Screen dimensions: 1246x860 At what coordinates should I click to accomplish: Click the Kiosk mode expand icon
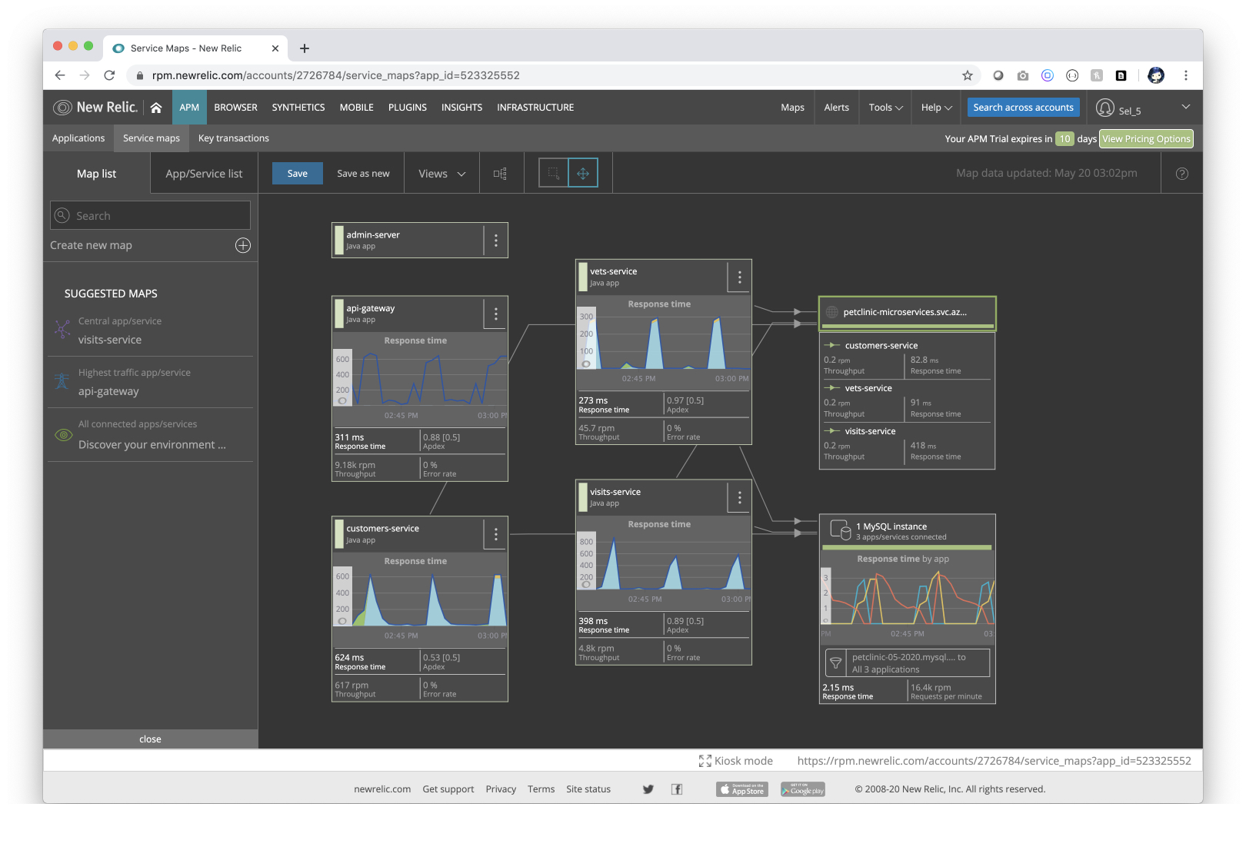[705, 761]
